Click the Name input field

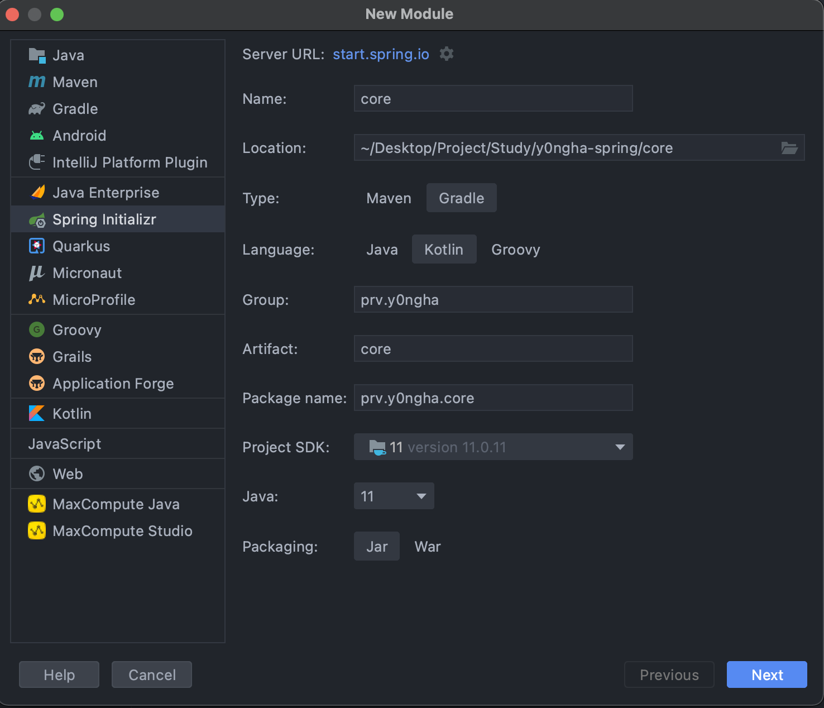tap(494, 99)
